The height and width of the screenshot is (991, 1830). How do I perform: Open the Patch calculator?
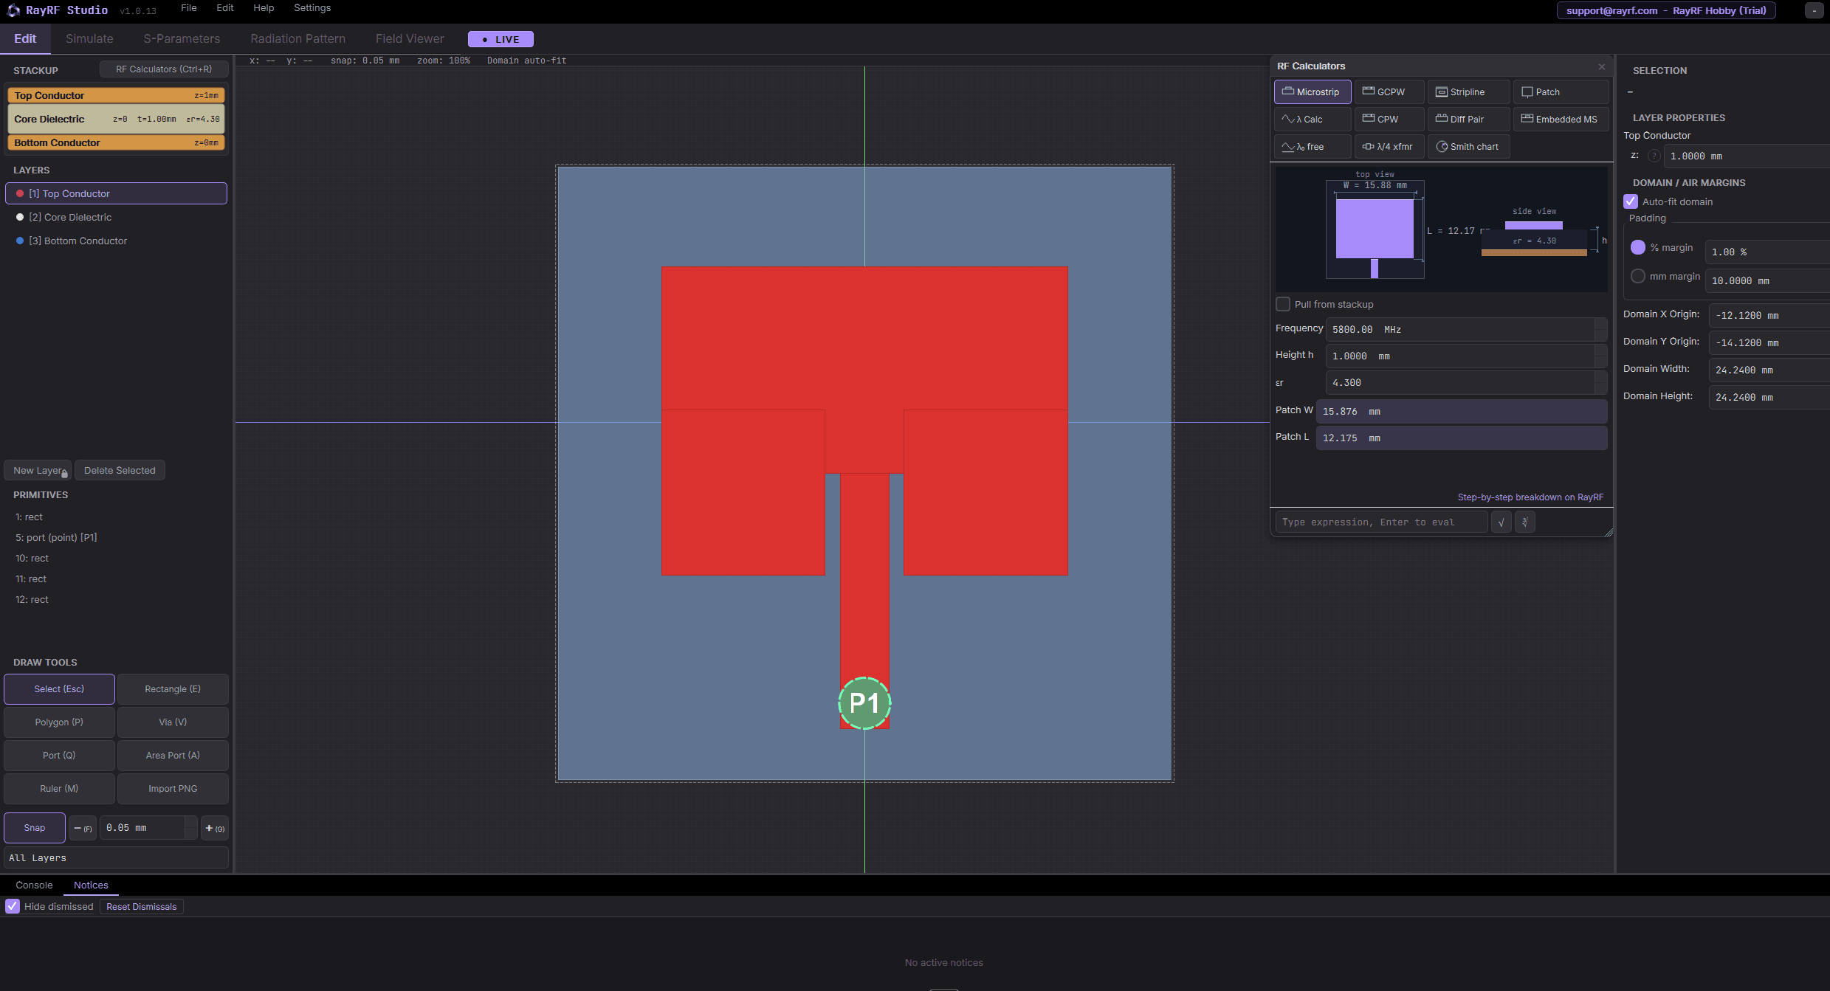[1560, 92]
